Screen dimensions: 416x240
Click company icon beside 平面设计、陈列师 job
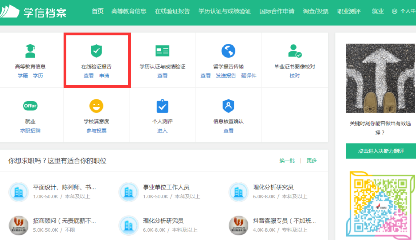coord(19,192)
